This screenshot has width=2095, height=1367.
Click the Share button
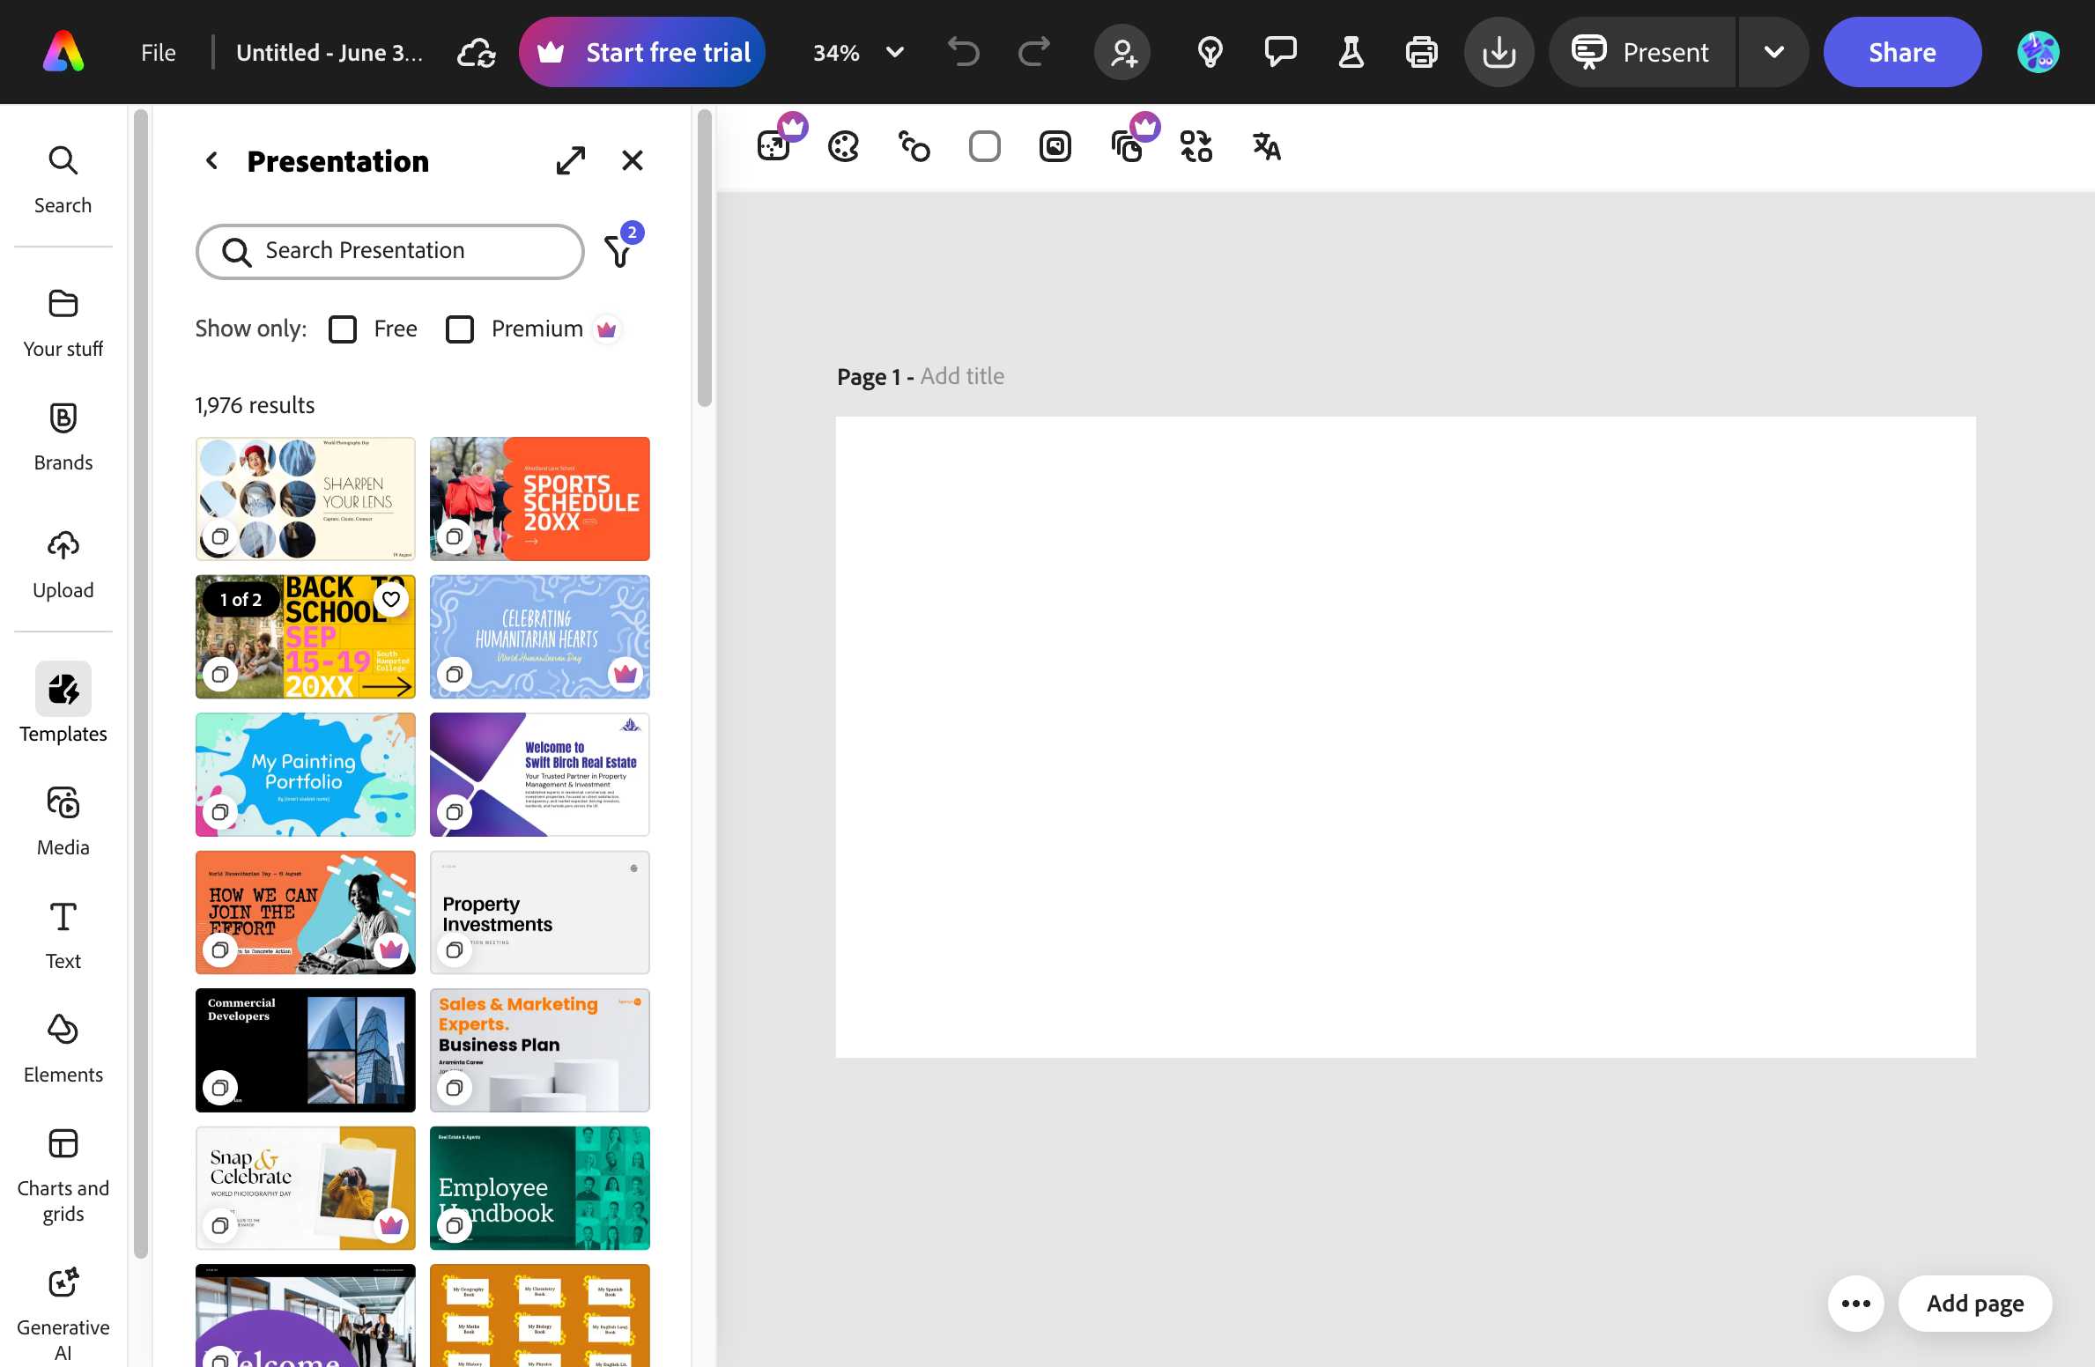[1902, 53]
